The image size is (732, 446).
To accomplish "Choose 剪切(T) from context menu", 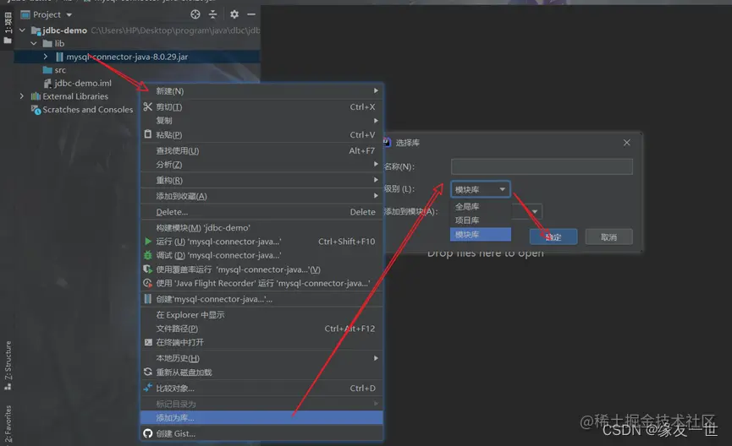I will coord(261,106).
